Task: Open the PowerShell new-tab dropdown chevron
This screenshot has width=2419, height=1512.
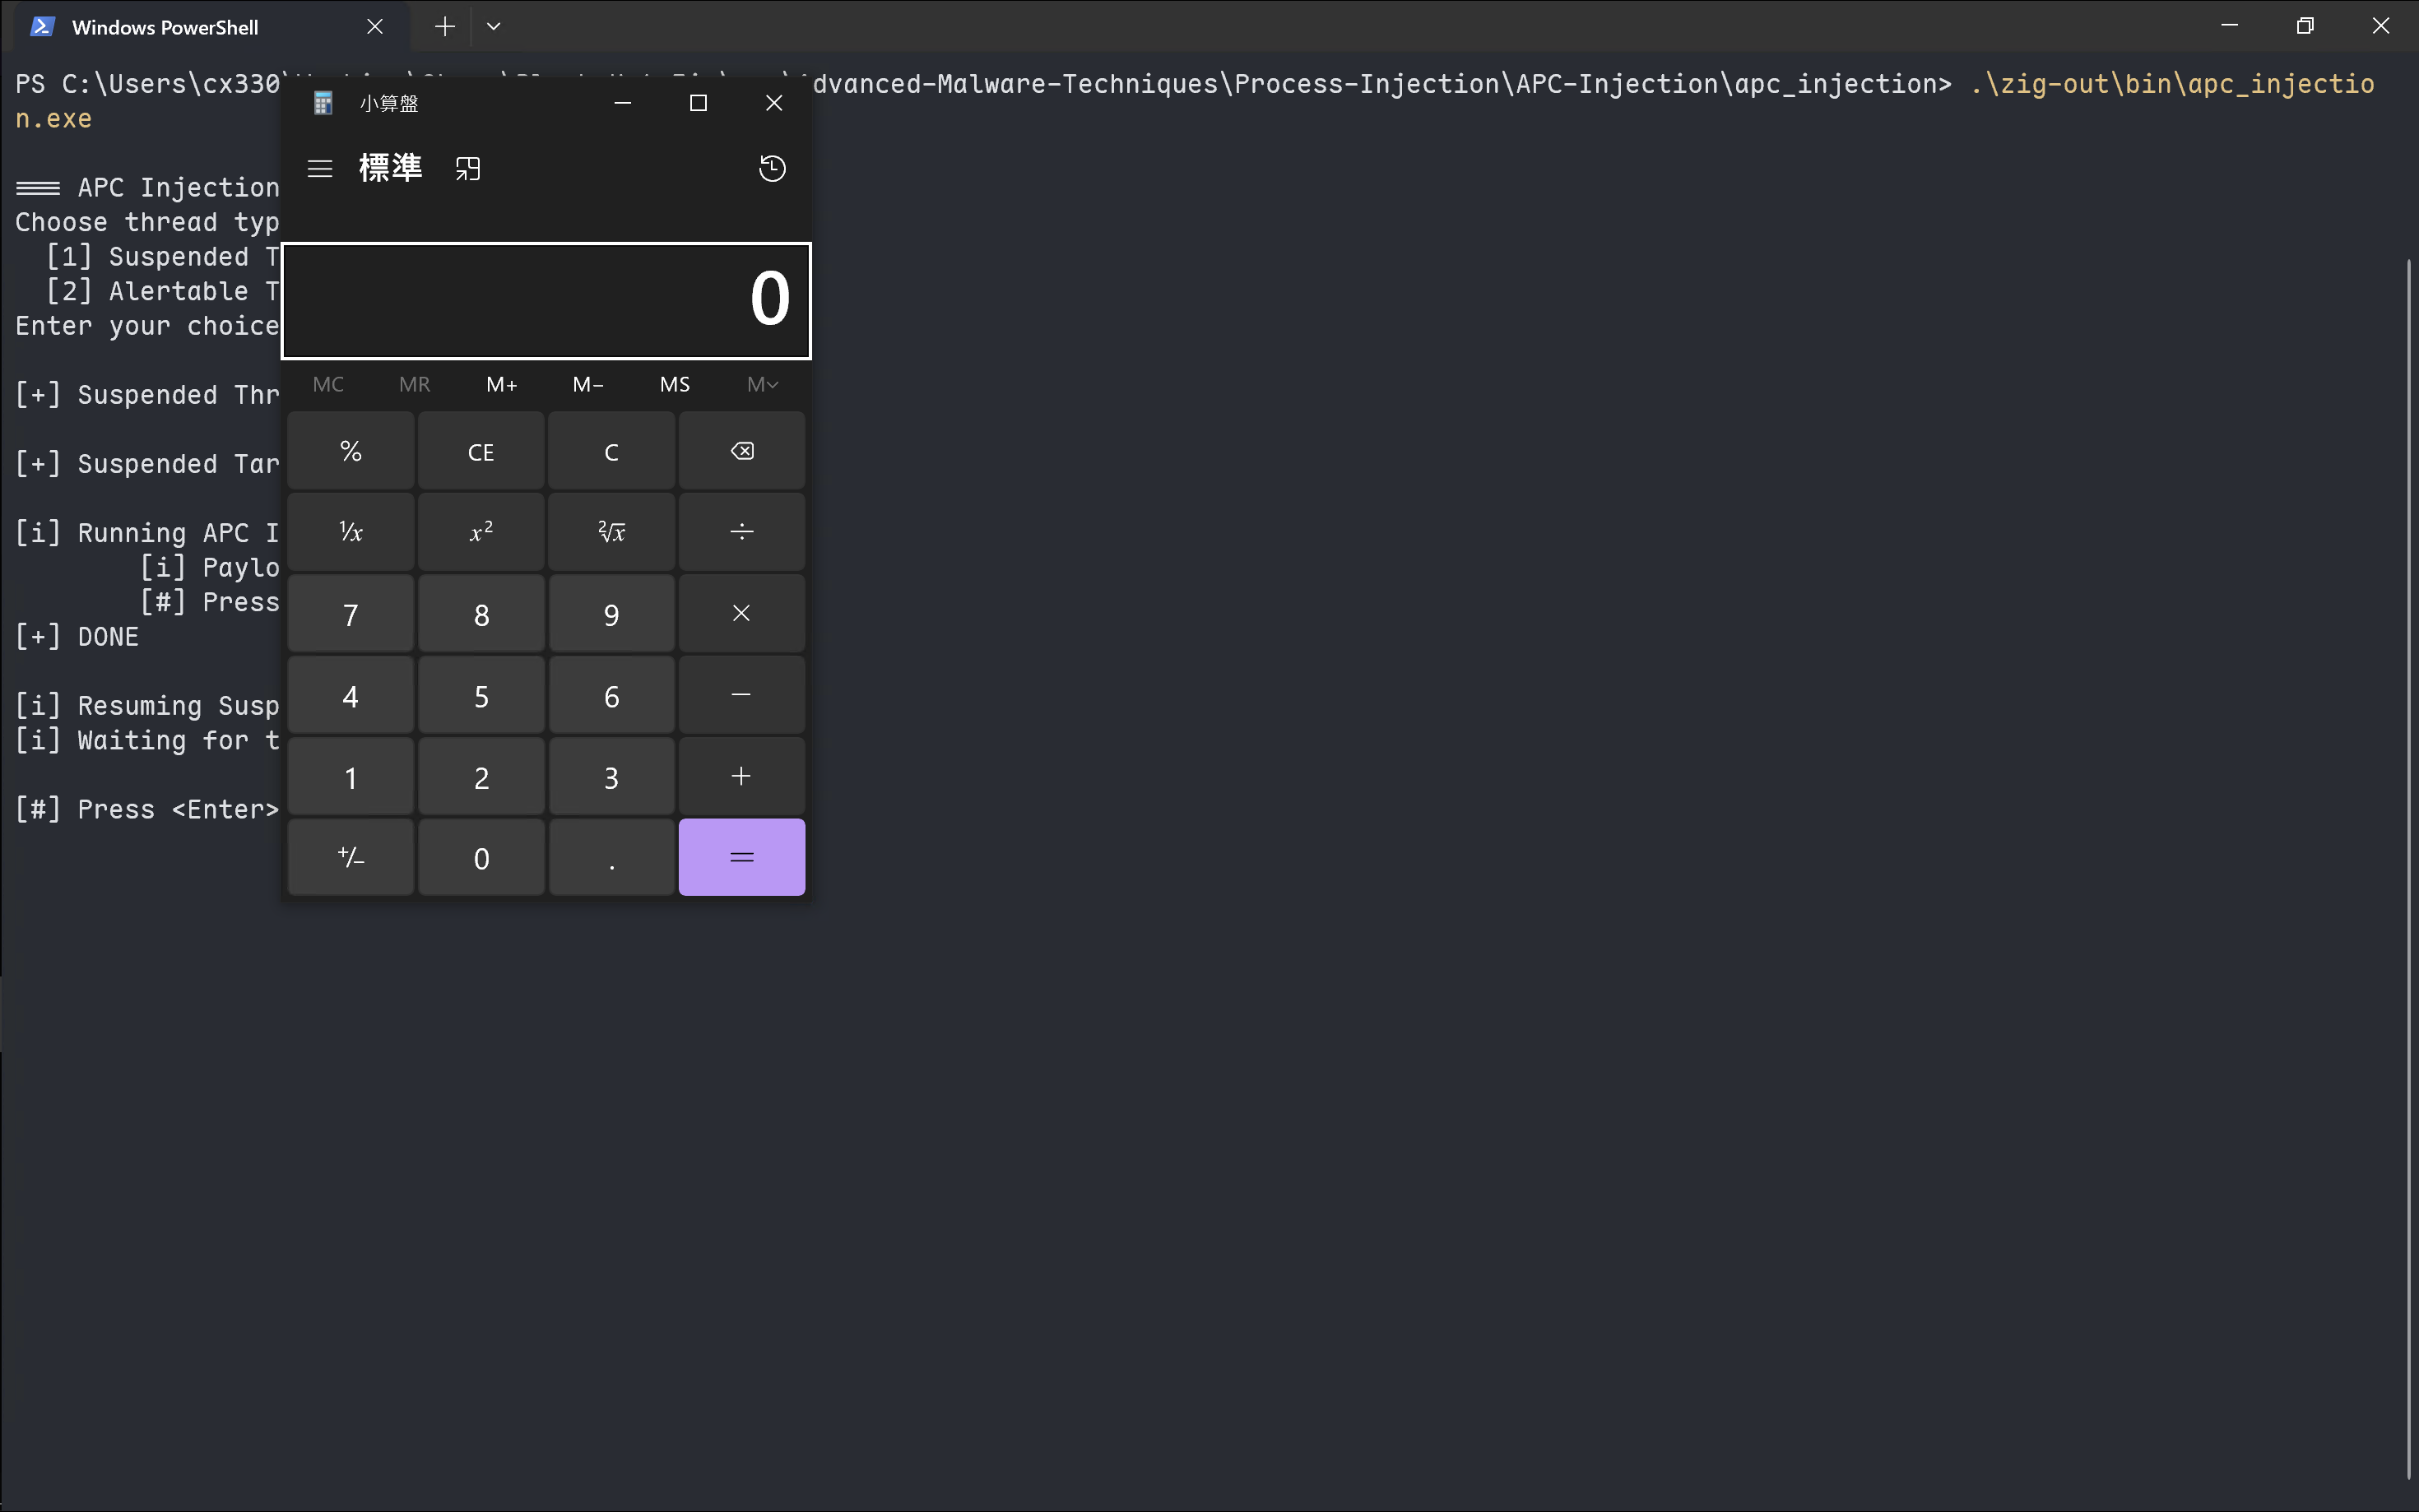Action: (493, 27)
